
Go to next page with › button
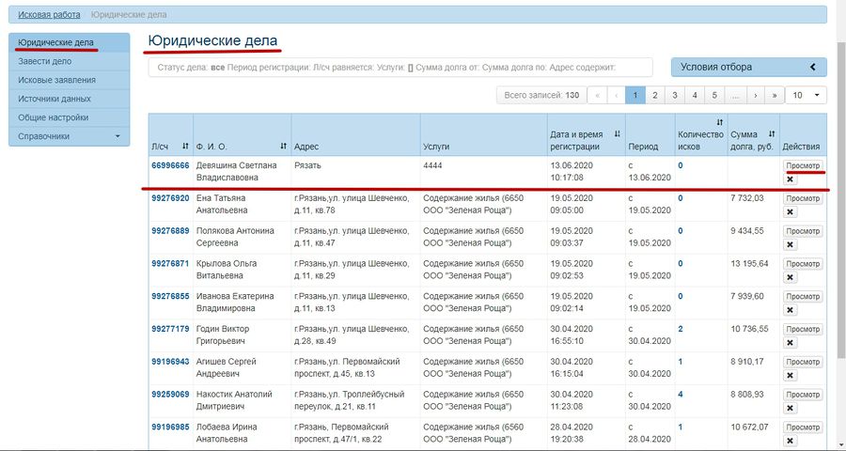click(x=756, y=95)
